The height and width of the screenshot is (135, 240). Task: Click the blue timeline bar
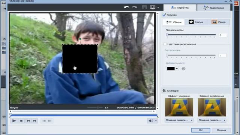tap(84, 115)
